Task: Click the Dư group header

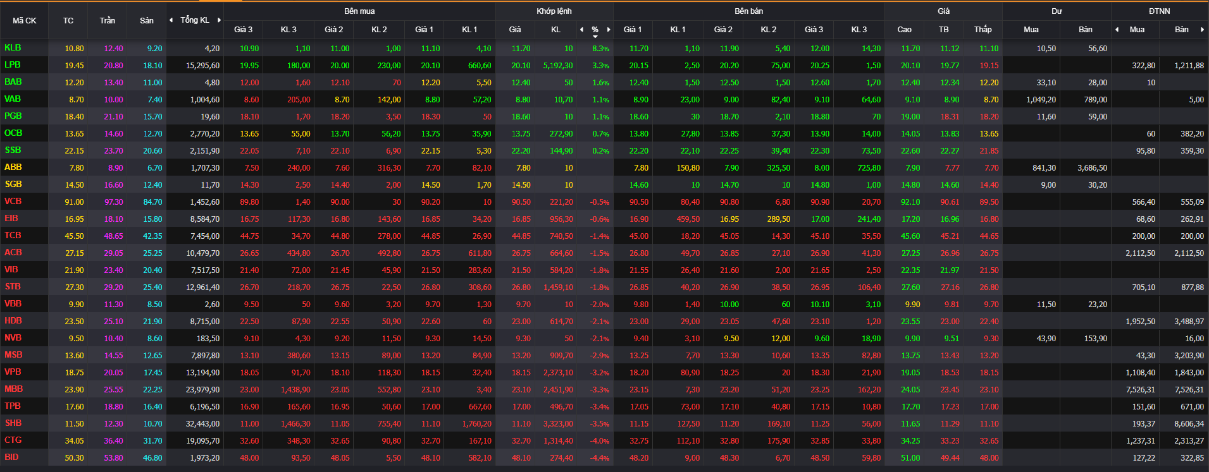Action: [x=1057, y=11]
